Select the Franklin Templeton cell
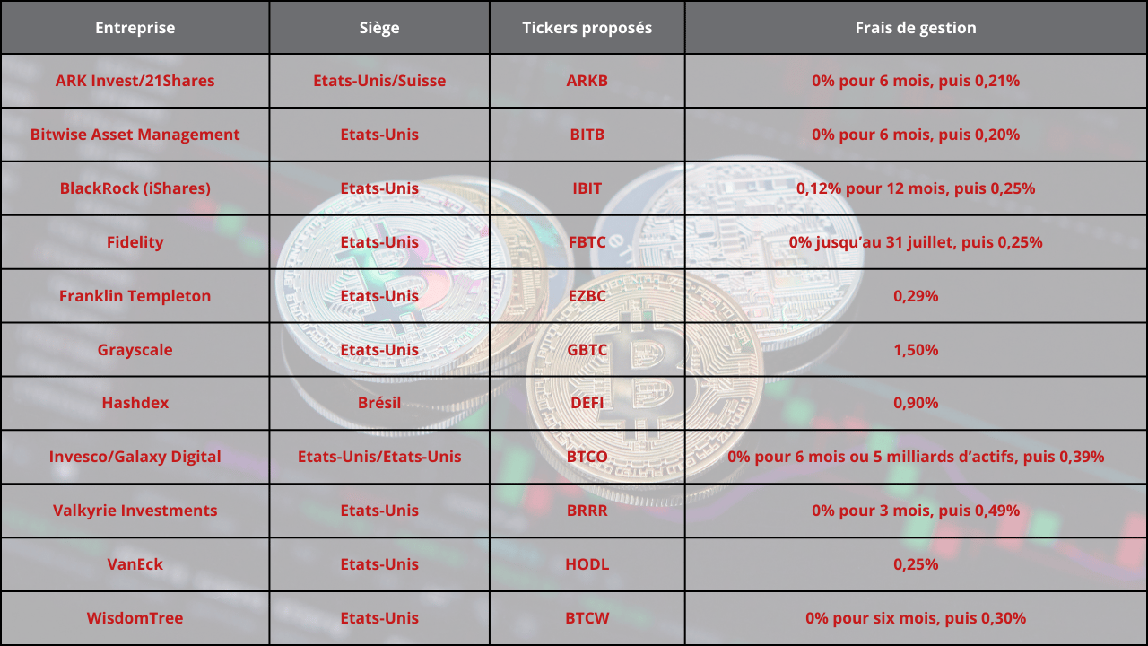 click(x=135, y=296)
